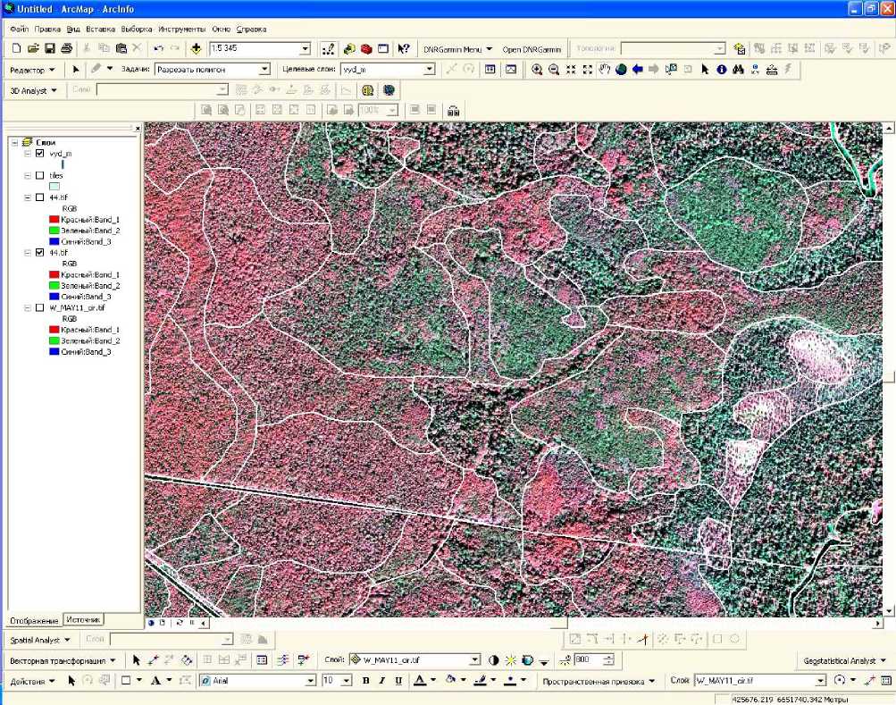
Task: Go back to previous extent arrow
Action: 638,70
